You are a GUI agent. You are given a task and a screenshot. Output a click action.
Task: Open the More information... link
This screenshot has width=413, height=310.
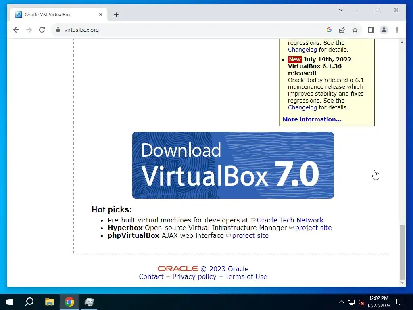click(312, 119)
